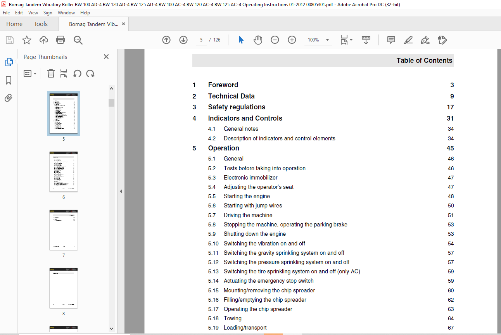The width and height of the screenshot is (501, 335).
Task: Select page 8 thumbnail
Action: (64, 288)
